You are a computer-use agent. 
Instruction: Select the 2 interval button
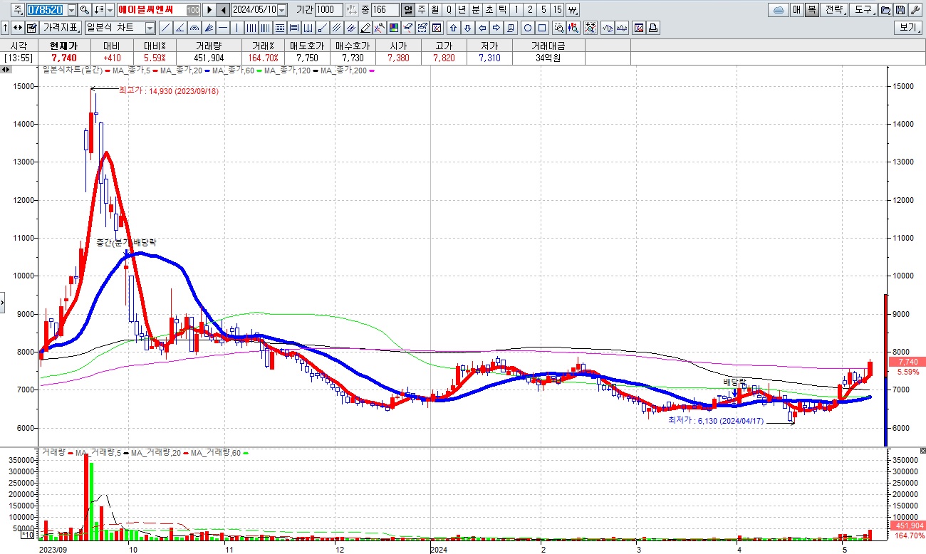[530, 10]
